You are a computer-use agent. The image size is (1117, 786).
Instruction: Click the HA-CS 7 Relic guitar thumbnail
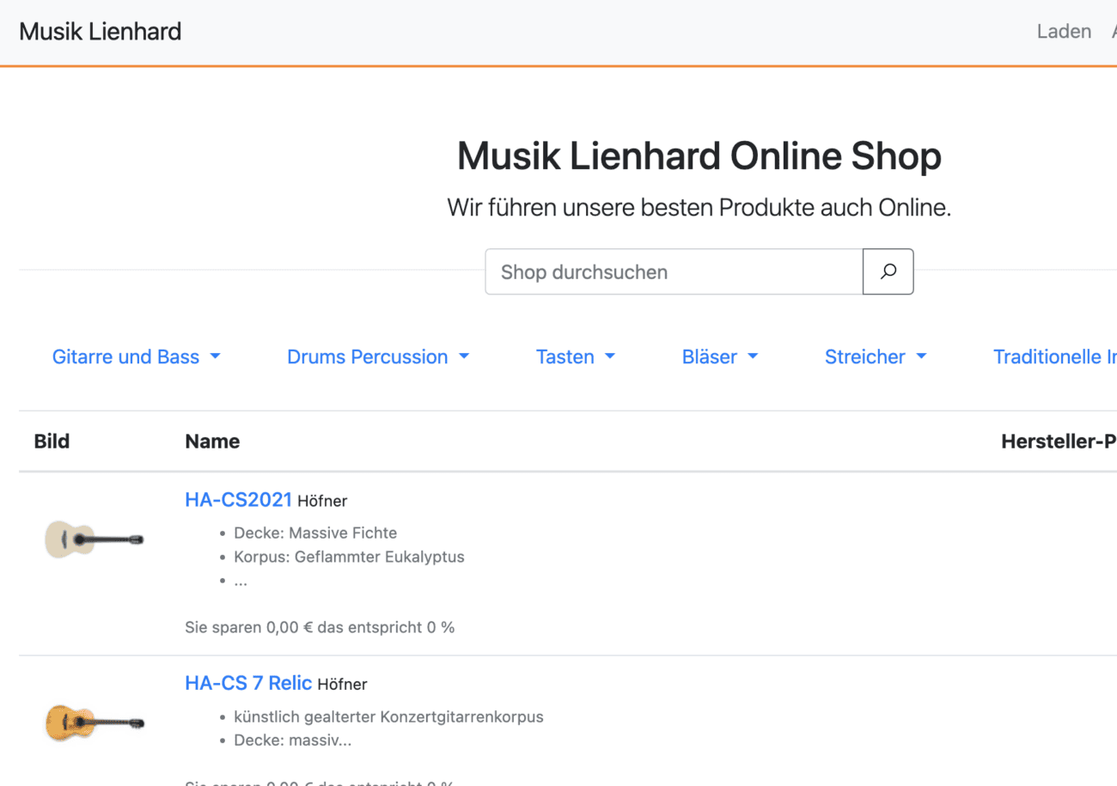94,722
